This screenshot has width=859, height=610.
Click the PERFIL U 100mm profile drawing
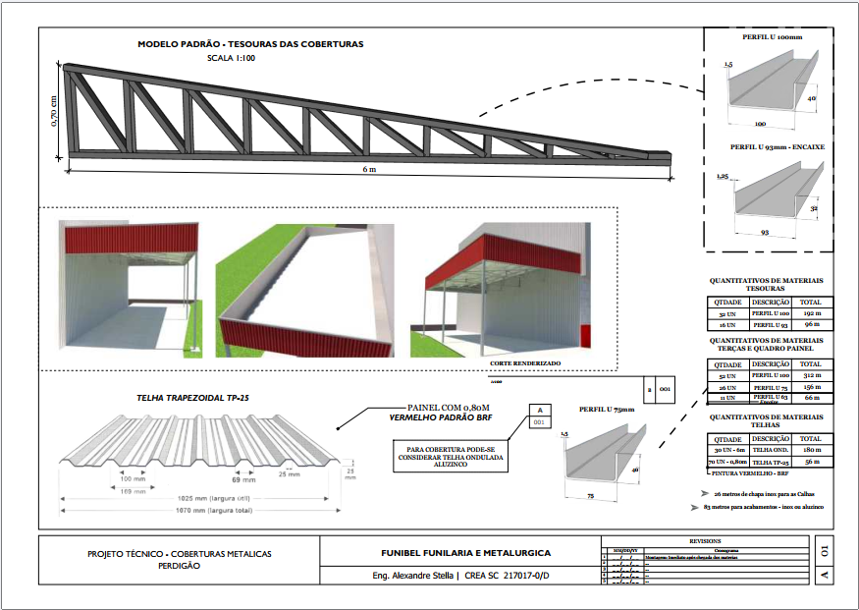(772, 95)
